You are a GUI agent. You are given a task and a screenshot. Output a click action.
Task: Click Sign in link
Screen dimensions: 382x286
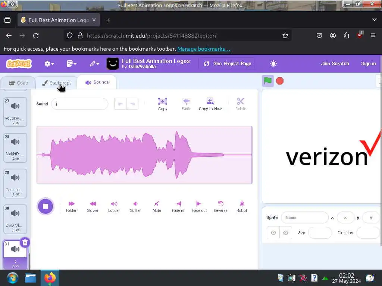(368, 63)
